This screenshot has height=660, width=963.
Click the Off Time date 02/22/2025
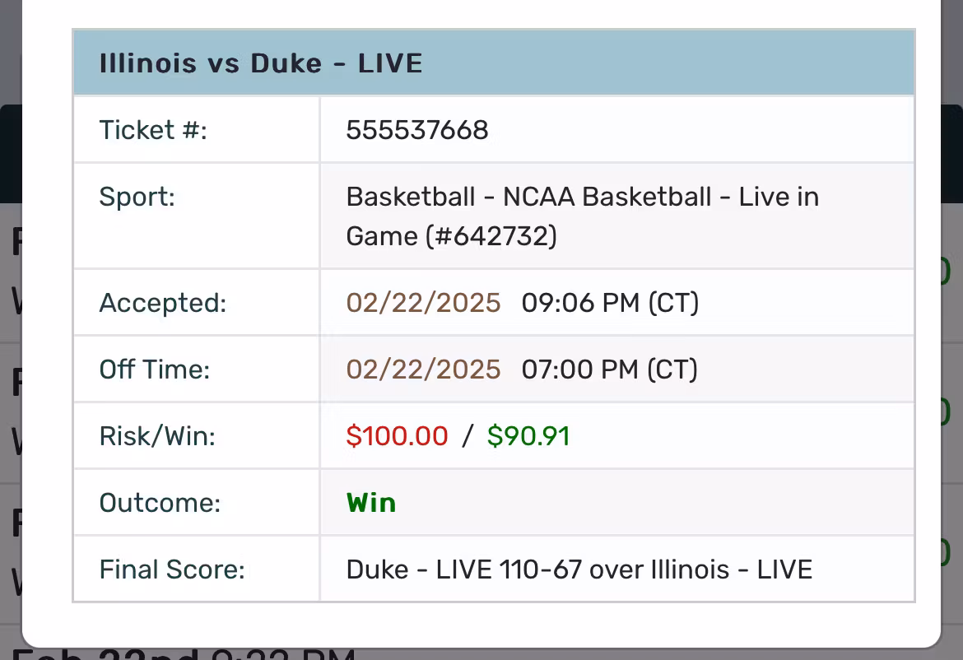(x=423, y=370)
